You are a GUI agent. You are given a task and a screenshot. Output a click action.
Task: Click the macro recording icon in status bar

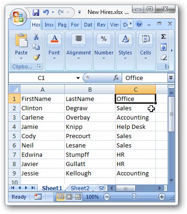38,197
